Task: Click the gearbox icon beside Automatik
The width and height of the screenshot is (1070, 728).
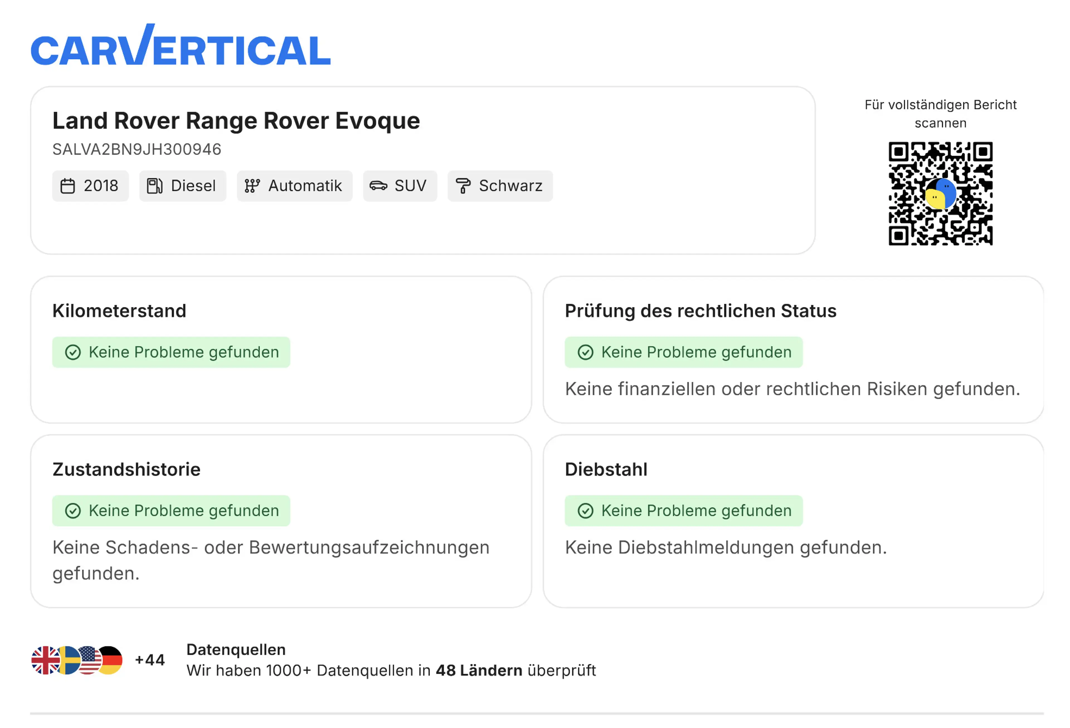Action: 252,186
